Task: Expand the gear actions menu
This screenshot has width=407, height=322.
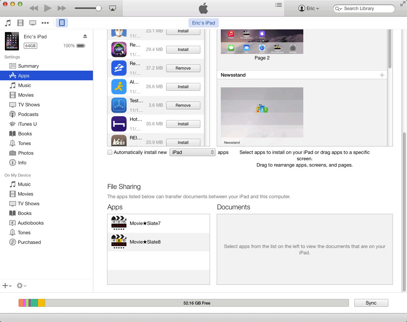Action: click(21, 286)
